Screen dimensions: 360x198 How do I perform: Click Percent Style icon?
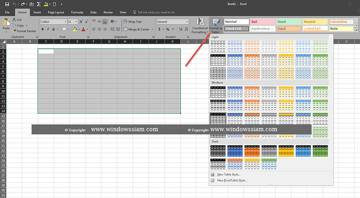pos(168,29)
